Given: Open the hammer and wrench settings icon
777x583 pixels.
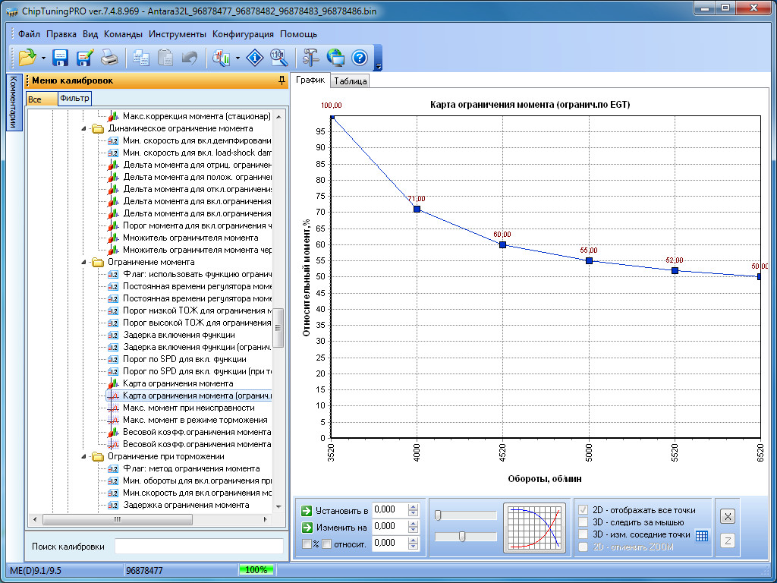Looking at the screenshot, I should [310, 58].
